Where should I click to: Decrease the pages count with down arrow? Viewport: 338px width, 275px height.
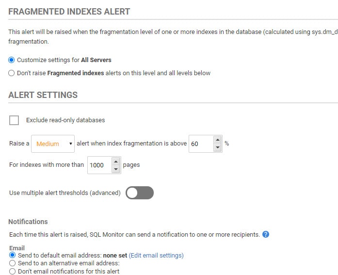(x=116, y=169)
